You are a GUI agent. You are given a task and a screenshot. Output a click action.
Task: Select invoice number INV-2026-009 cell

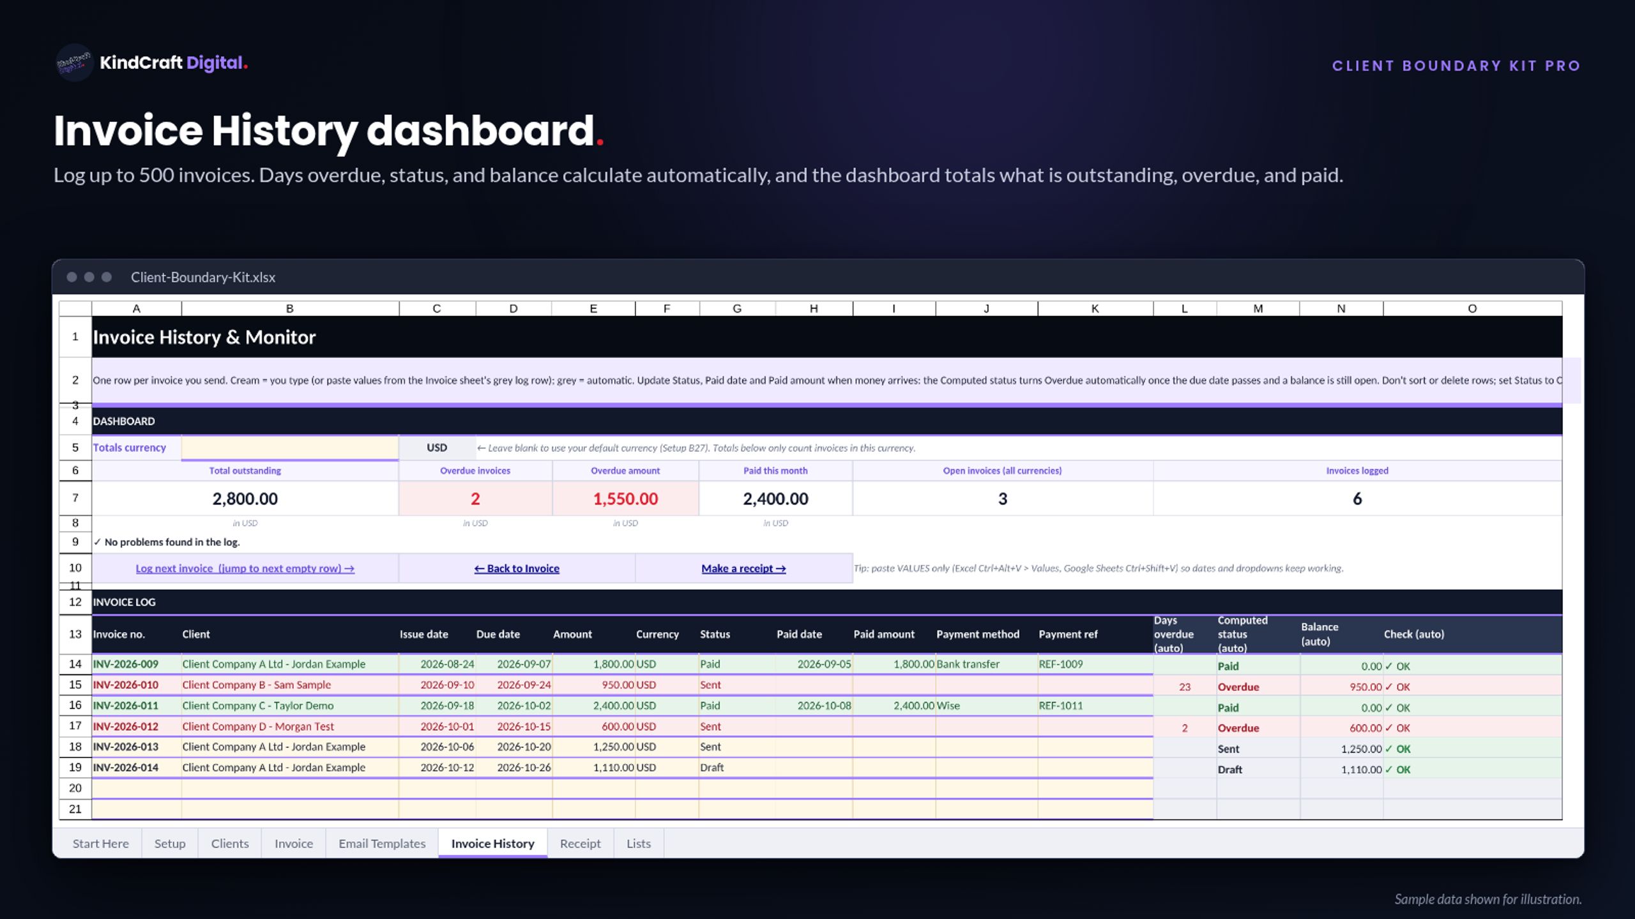click(137, 664)
